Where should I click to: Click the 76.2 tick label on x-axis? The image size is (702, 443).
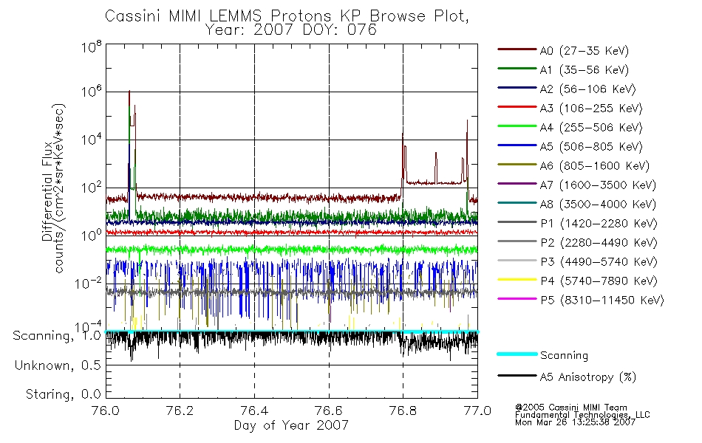coord(180,411)
